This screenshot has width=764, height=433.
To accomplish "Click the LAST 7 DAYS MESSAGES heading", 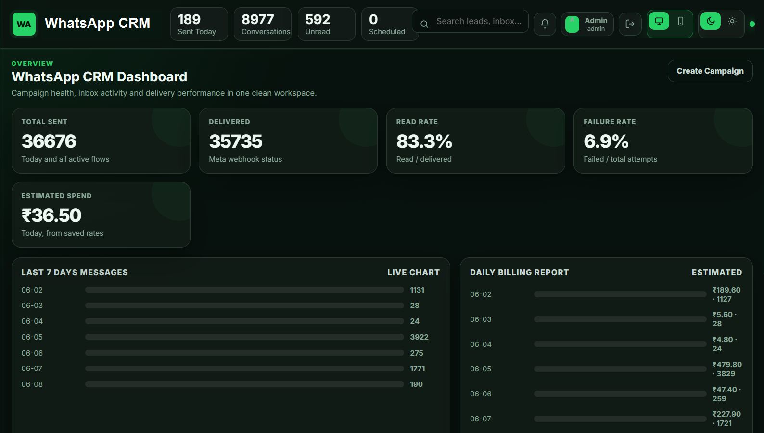I will point(75,272).
